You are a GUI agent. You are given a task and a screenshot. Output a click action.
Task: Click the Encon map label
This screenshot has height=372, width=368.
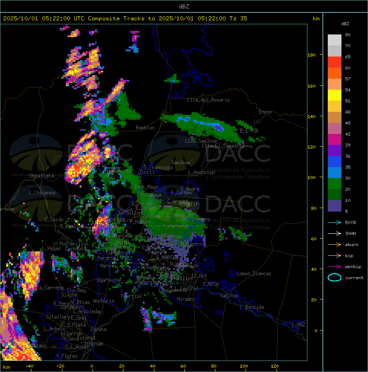(x=265, y=112)
